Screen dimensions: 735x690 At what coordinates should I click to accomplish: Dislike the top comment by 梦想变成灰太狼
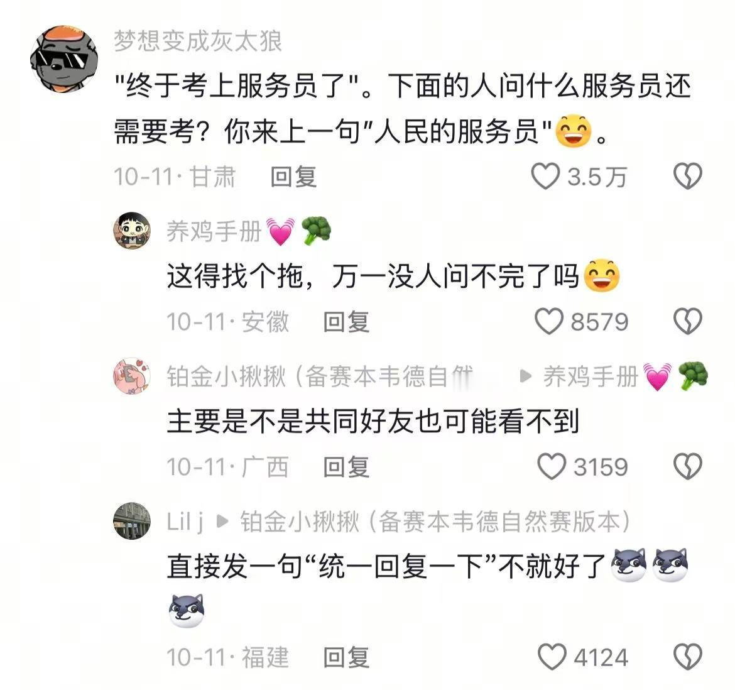tap(688, 176)
